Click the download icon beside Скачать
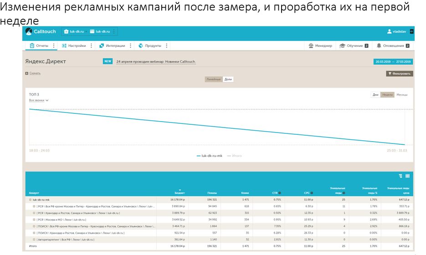This screenshot has width=426, height=255. [x=26, y=73]
